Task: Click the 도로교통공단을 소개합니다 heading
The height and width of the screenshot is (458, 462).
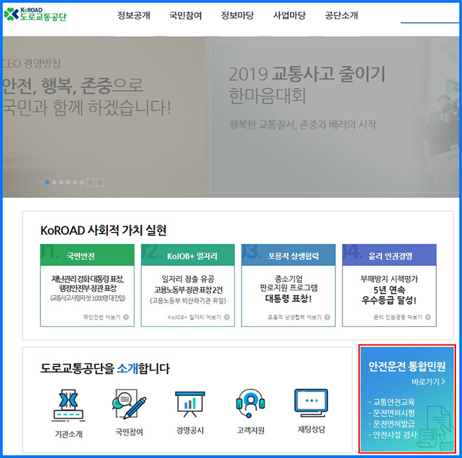Action: coord(105,368)
